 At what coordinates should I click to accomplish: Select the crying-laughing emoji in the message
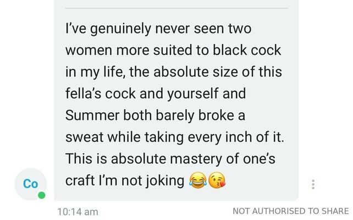[x=198, y=181]
